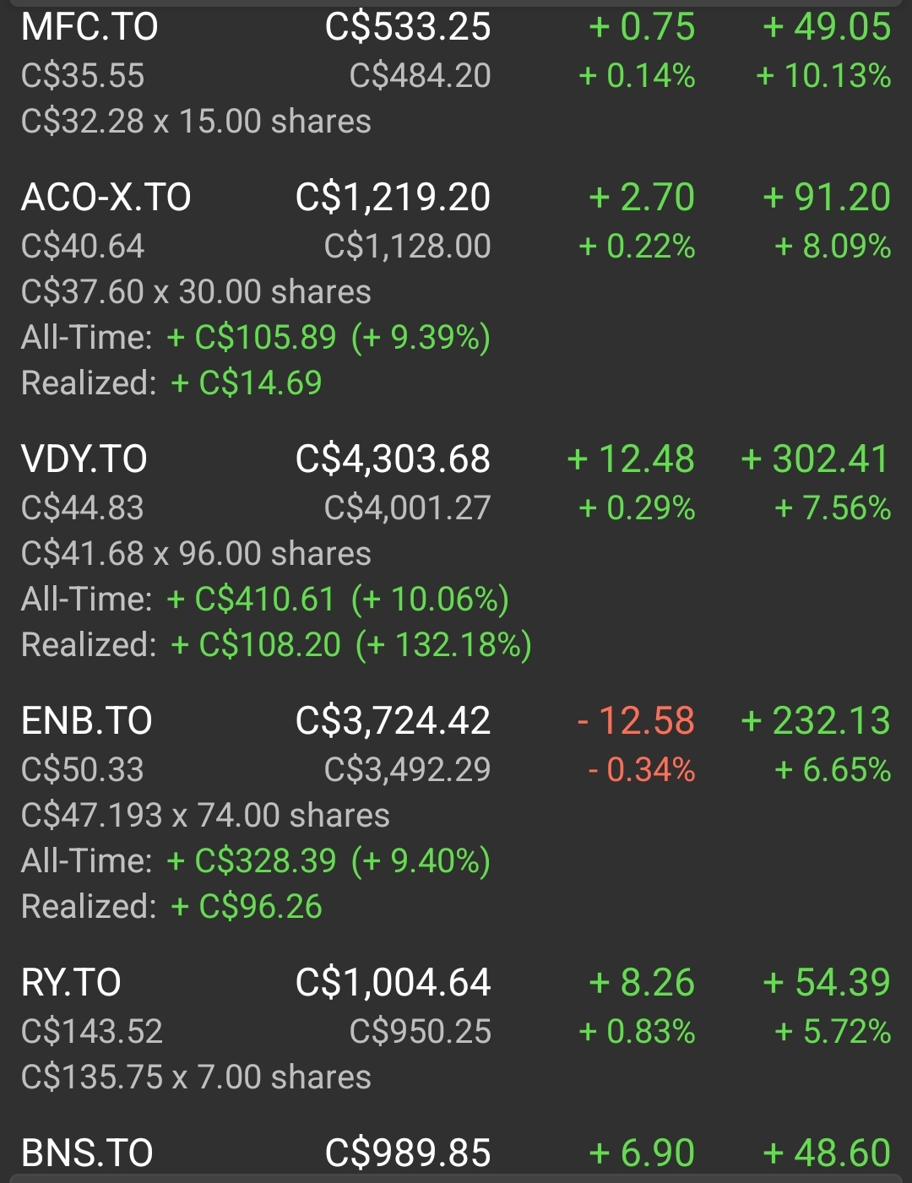The width and height of the screenshot is (912, 1183).
Task: Tap ENB.TO daily percent -0.34%
Action: (642, 770)
